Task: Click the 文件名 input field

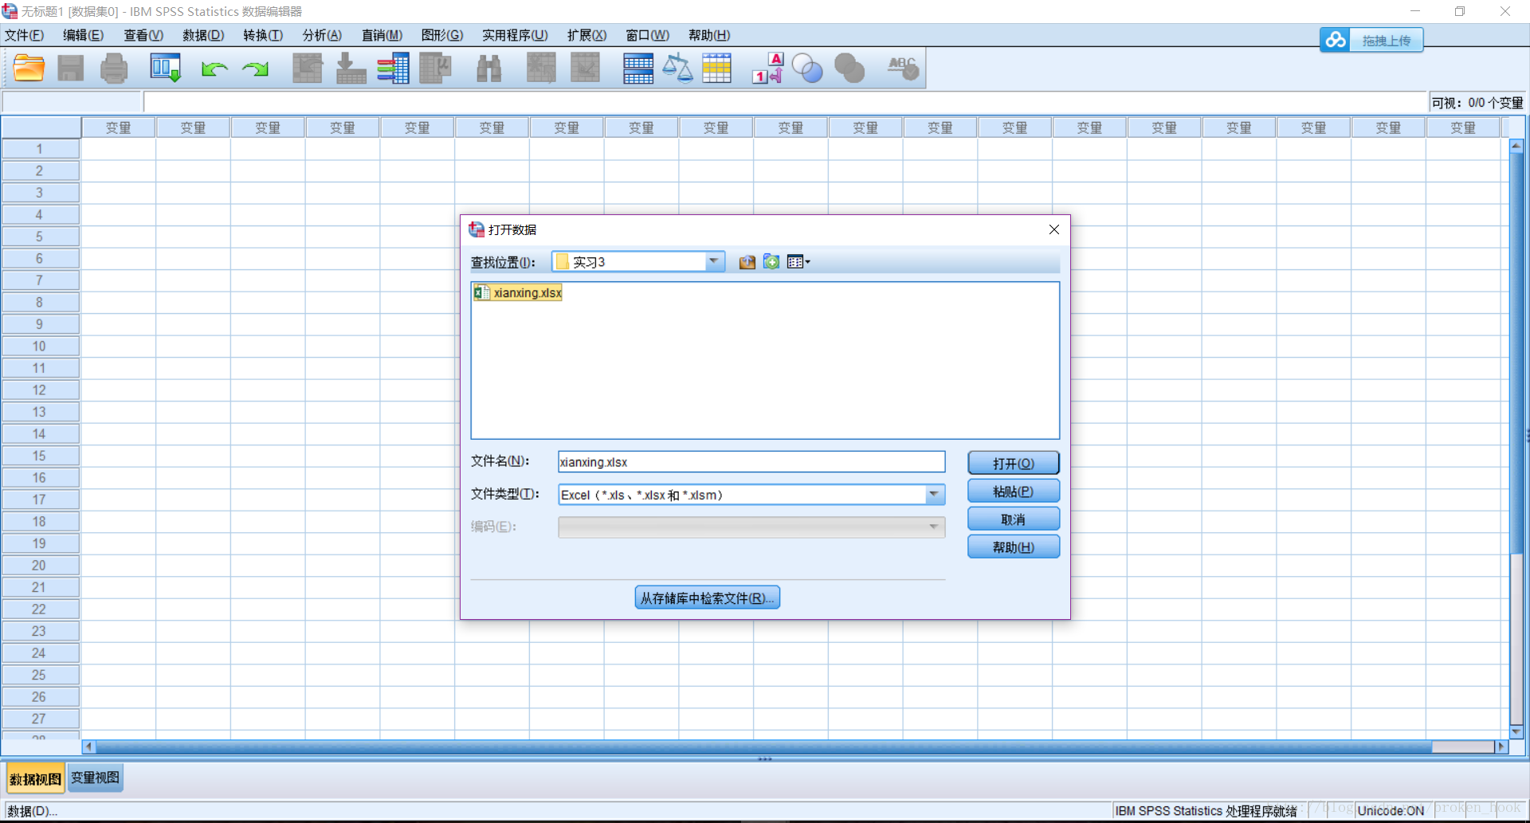Action: coord(751,462)
